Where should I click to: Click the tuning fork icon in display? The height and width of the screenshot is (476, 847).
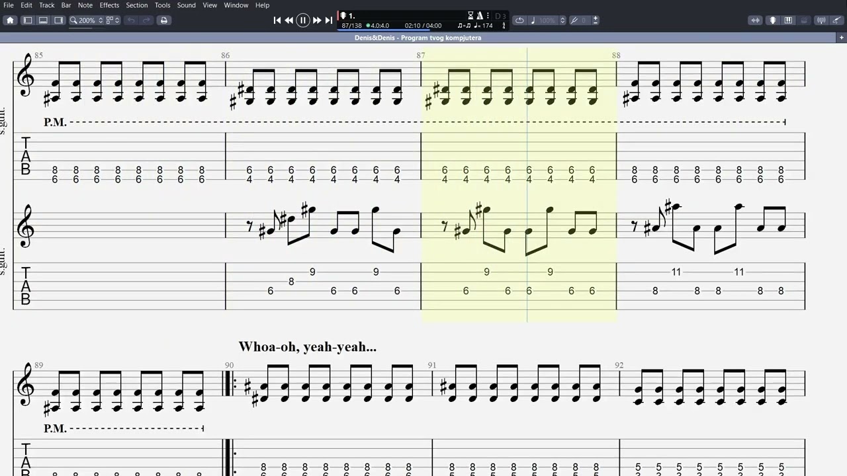504,26
